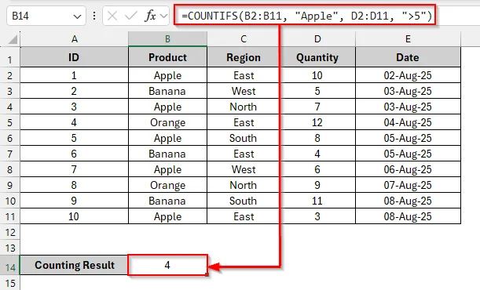
Task: Select result cell B14 showing 4
Action: pos(167,265)
